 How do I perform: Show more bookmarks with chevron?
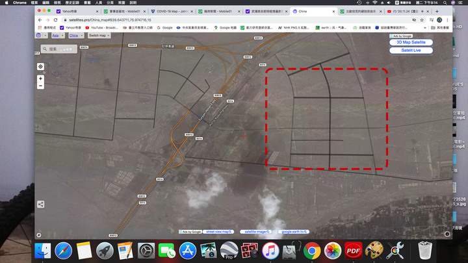point(425,28)
